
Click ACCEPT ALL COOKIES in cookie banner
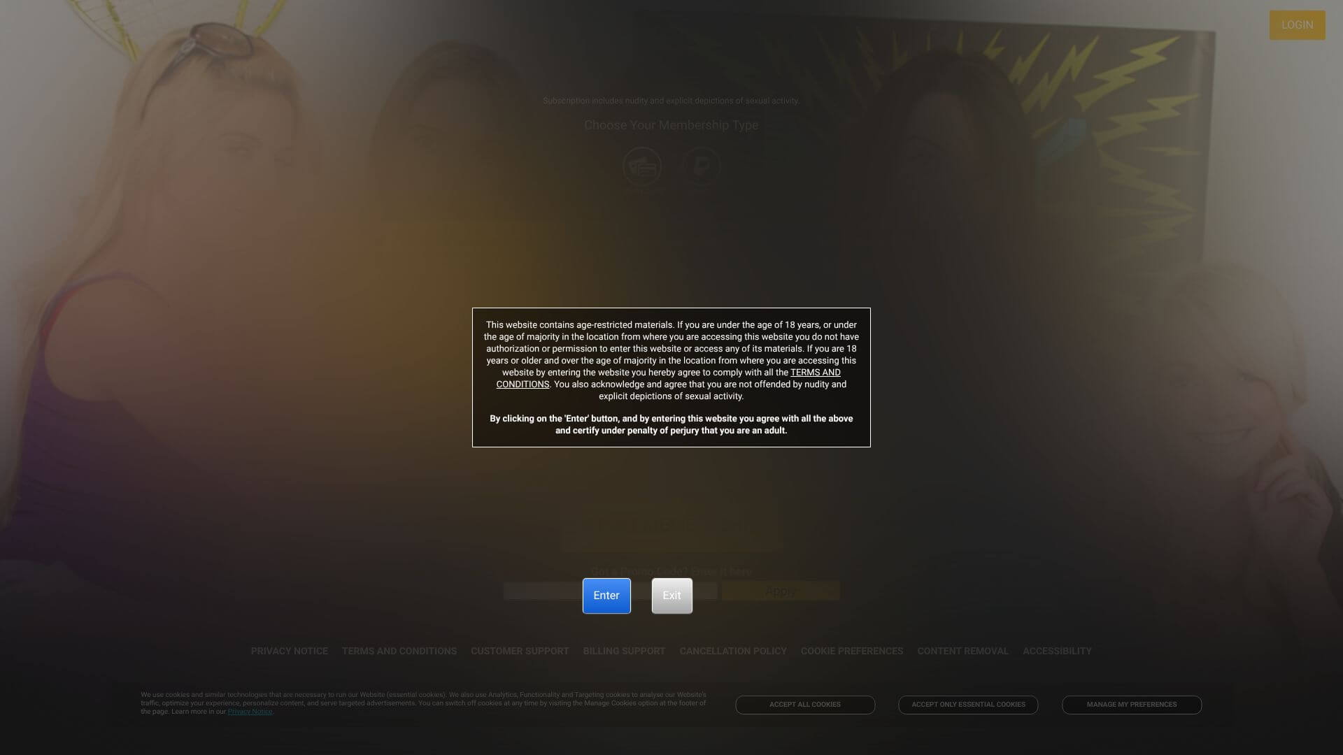[804, 705]
